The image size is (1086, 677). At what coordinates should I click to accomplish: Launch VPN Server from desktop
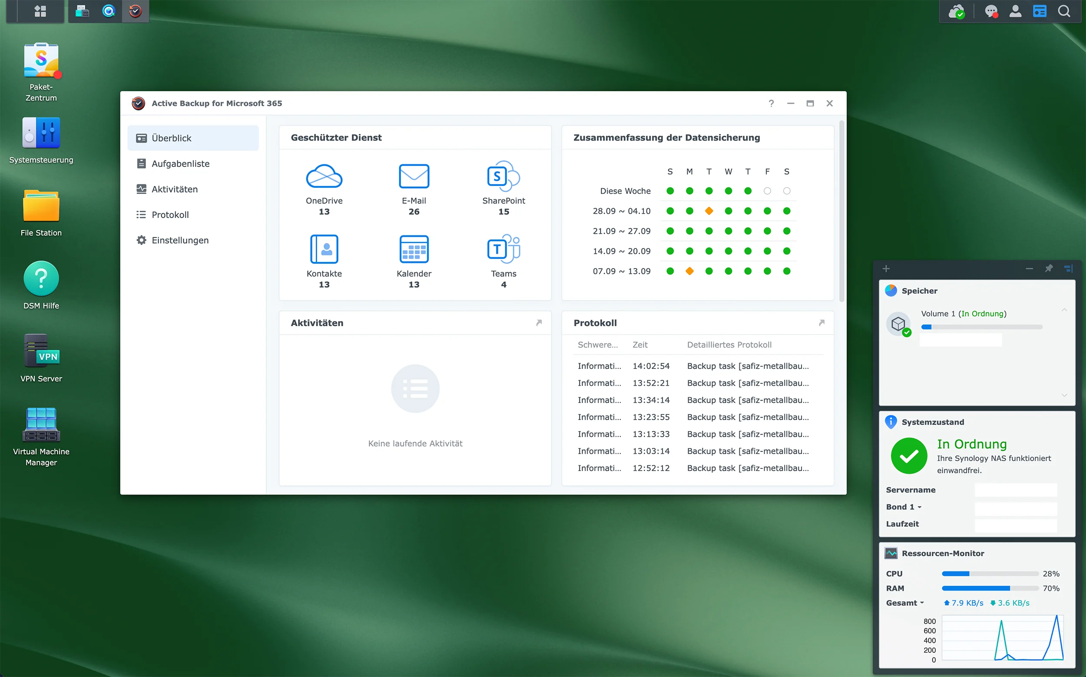click(41, 352)
